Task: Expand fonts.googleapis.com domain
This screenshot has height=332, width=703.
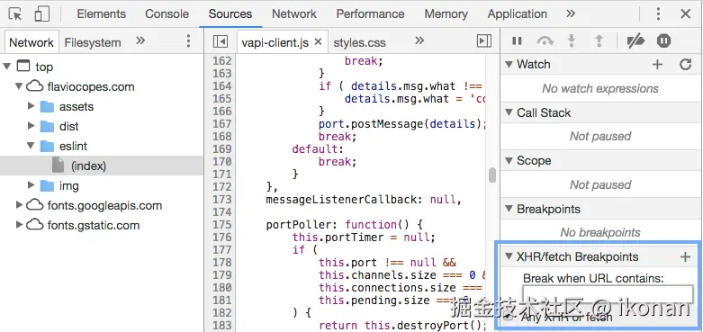Action: pos(19,205)
